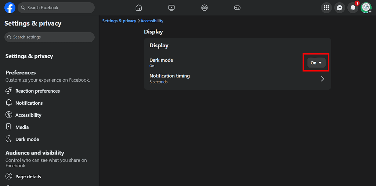Click the Reaction preferences icon

9,91
